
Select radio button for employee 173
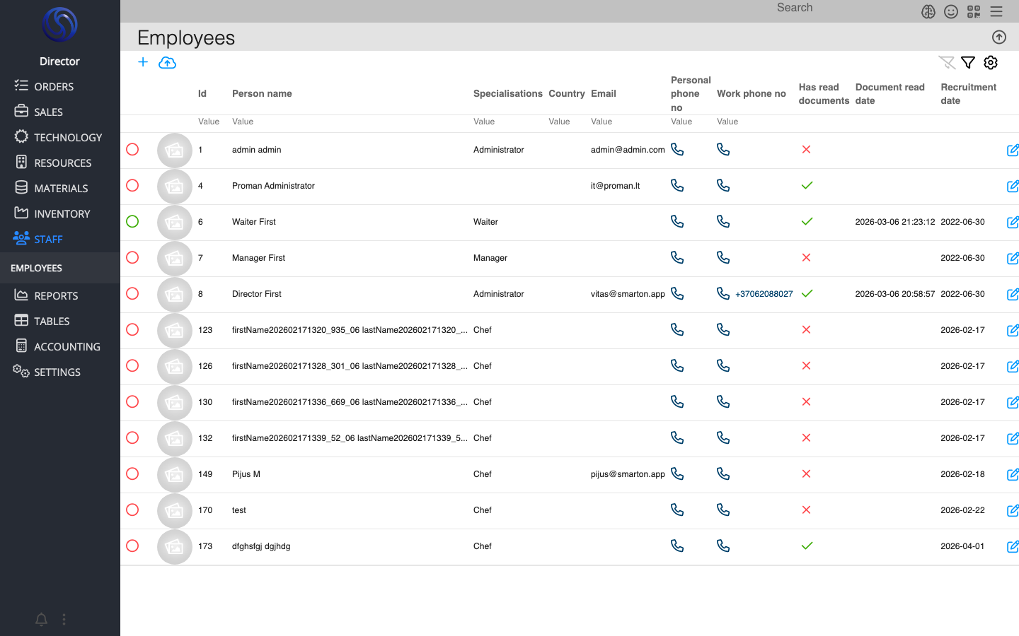pyautogui.click(x=132, y=546)
